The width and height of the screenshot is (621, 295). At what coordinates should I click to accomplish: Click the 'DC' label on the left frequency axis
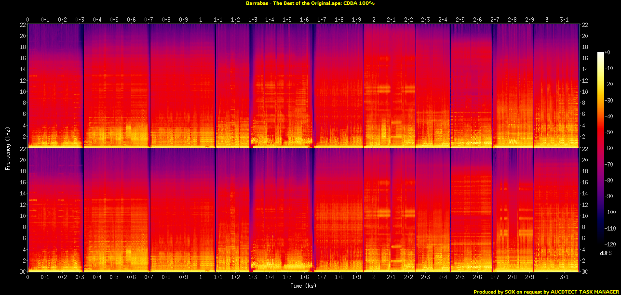pos(22,272)
